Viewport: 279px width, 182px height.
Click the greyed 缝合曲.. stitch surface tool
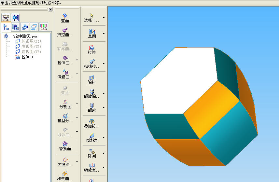point(64,132)
